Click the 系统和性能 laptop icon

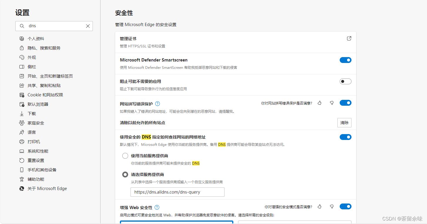(22, 151)
